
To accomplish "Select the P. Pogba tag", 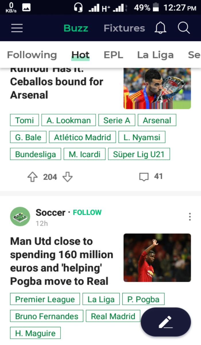I will (143, 299).
